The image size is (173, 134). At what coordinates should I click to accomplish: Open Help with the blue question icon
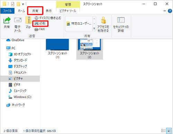170,11
